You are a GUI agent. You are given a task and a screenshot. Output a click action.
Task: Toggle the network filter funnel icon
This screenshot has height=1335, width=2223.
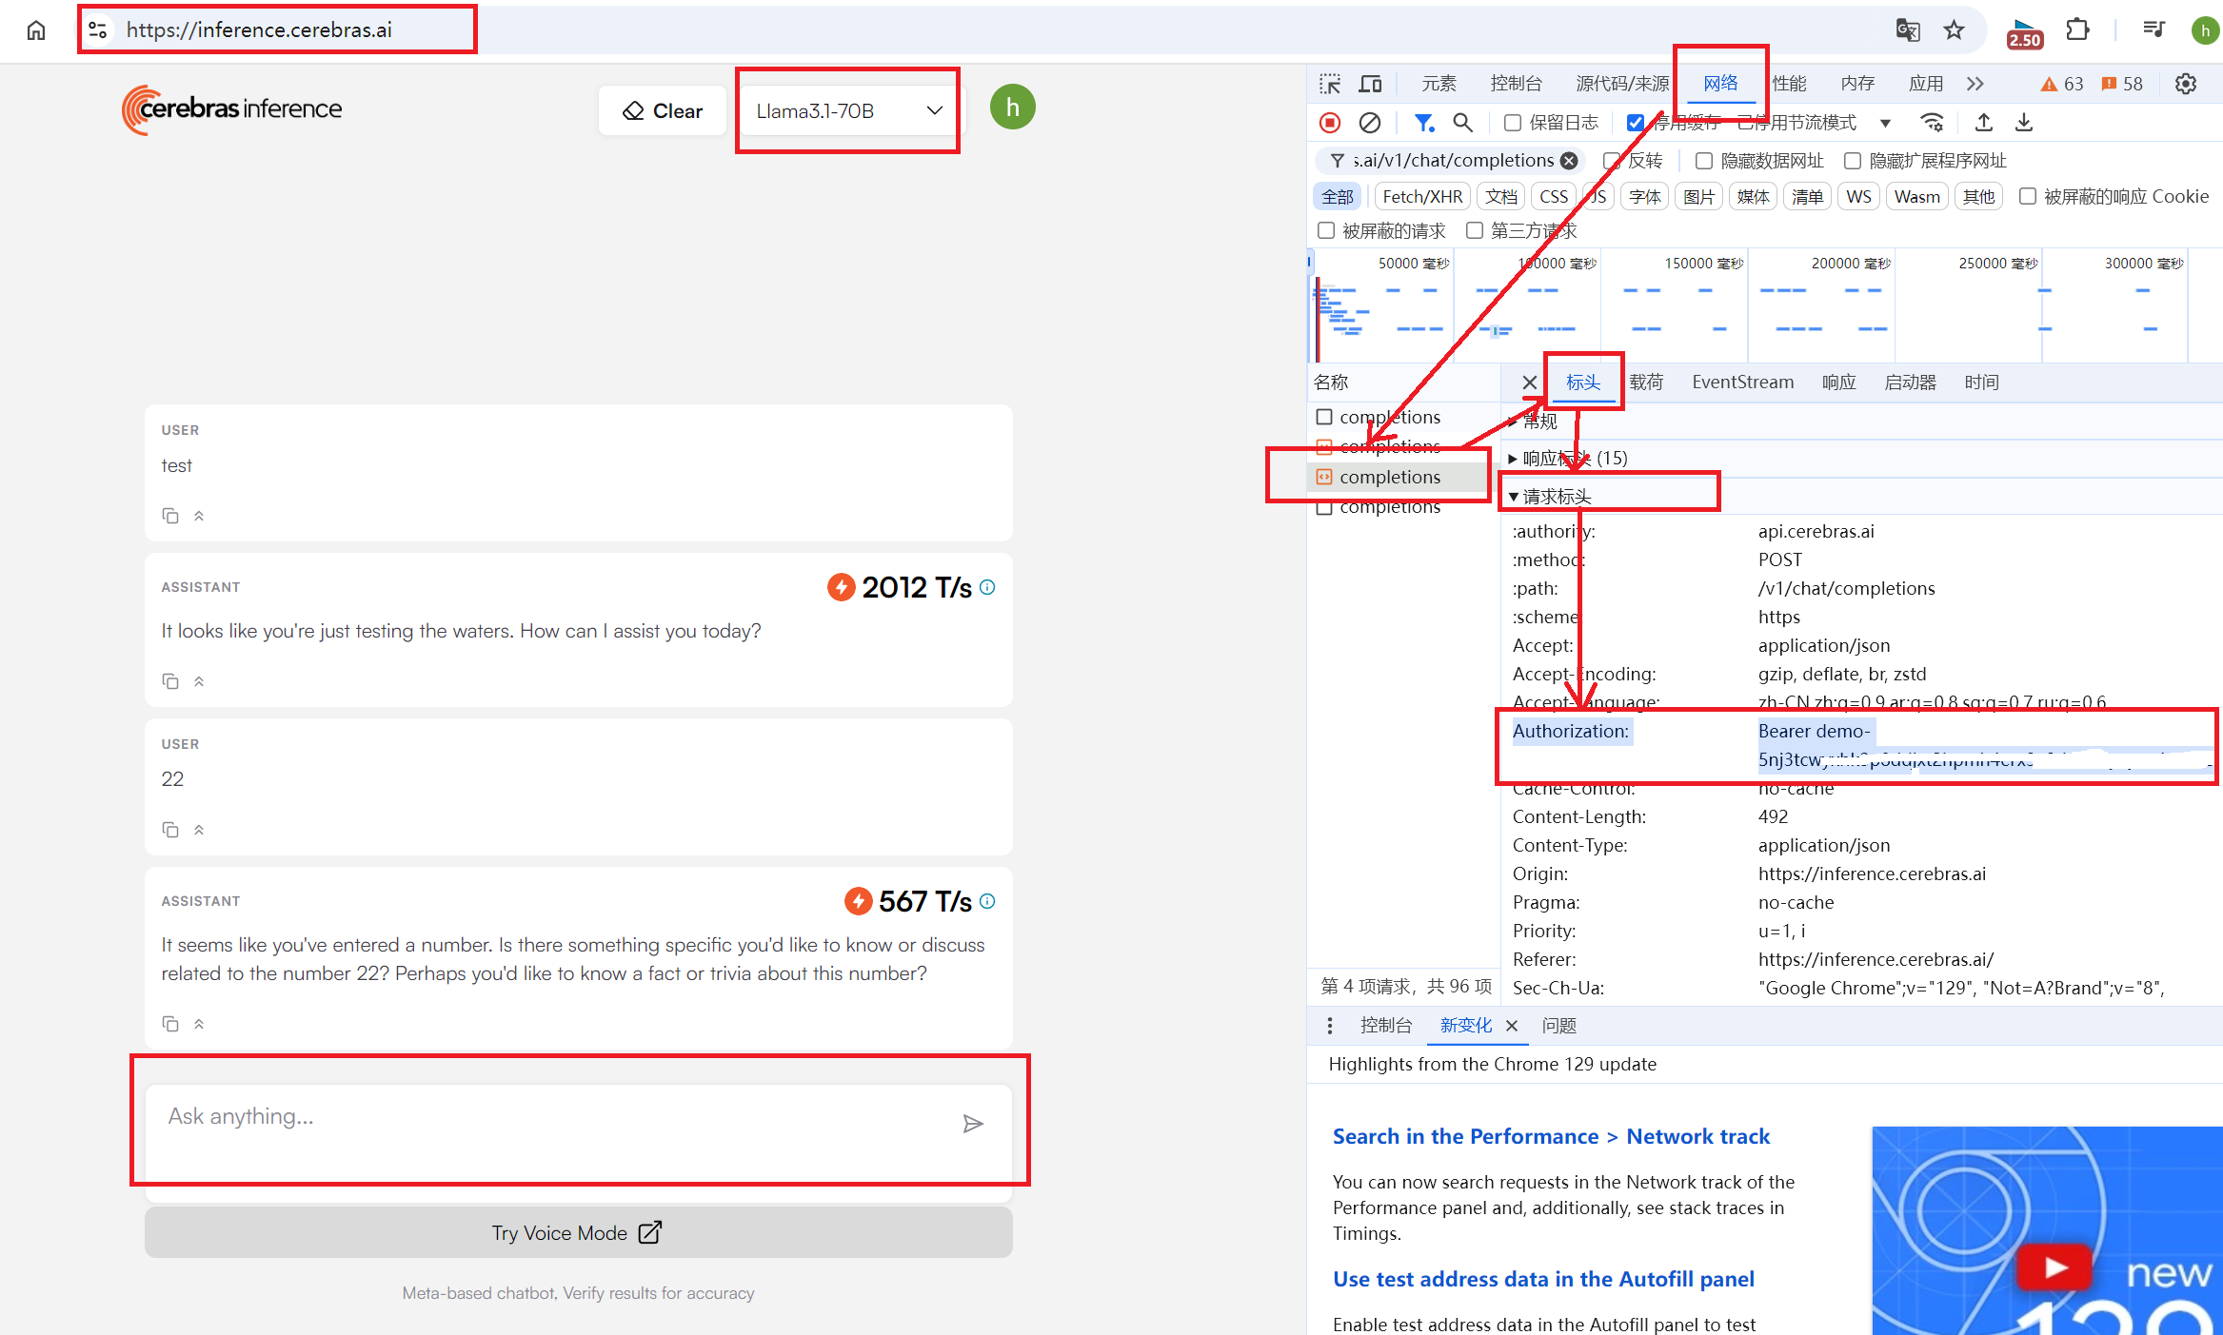click(1423, 123)
